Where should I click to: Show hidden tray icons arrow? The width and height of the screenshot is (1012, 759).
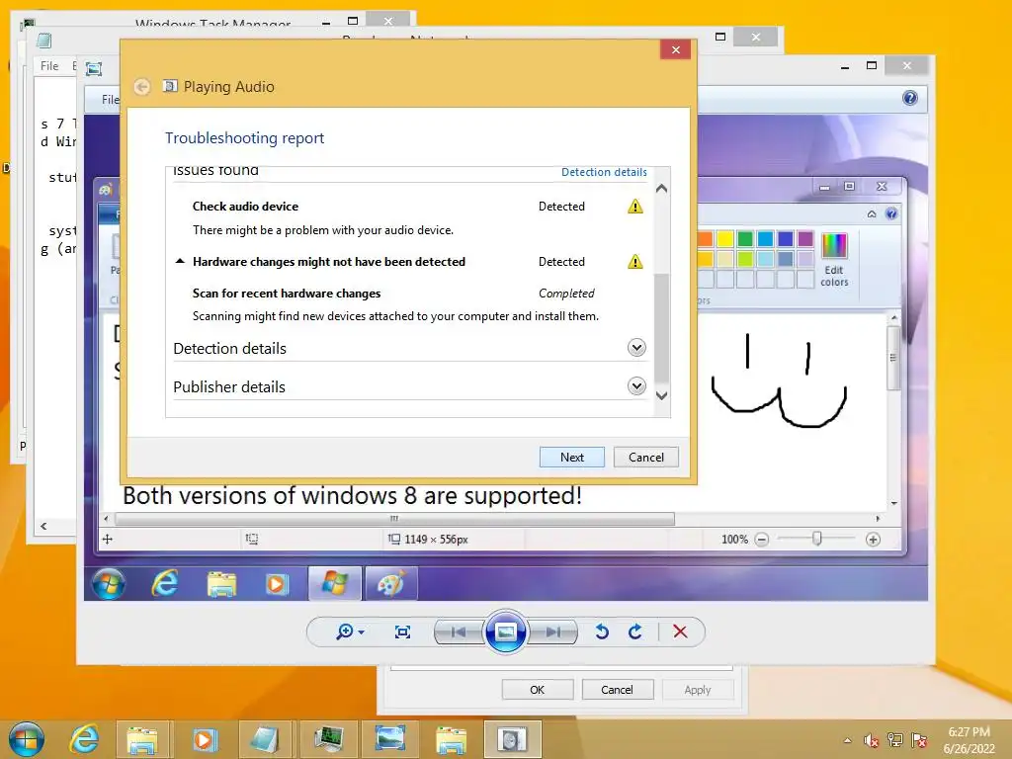(847, 740)
